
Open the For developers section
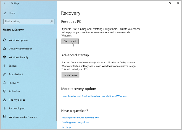[17, 109]
